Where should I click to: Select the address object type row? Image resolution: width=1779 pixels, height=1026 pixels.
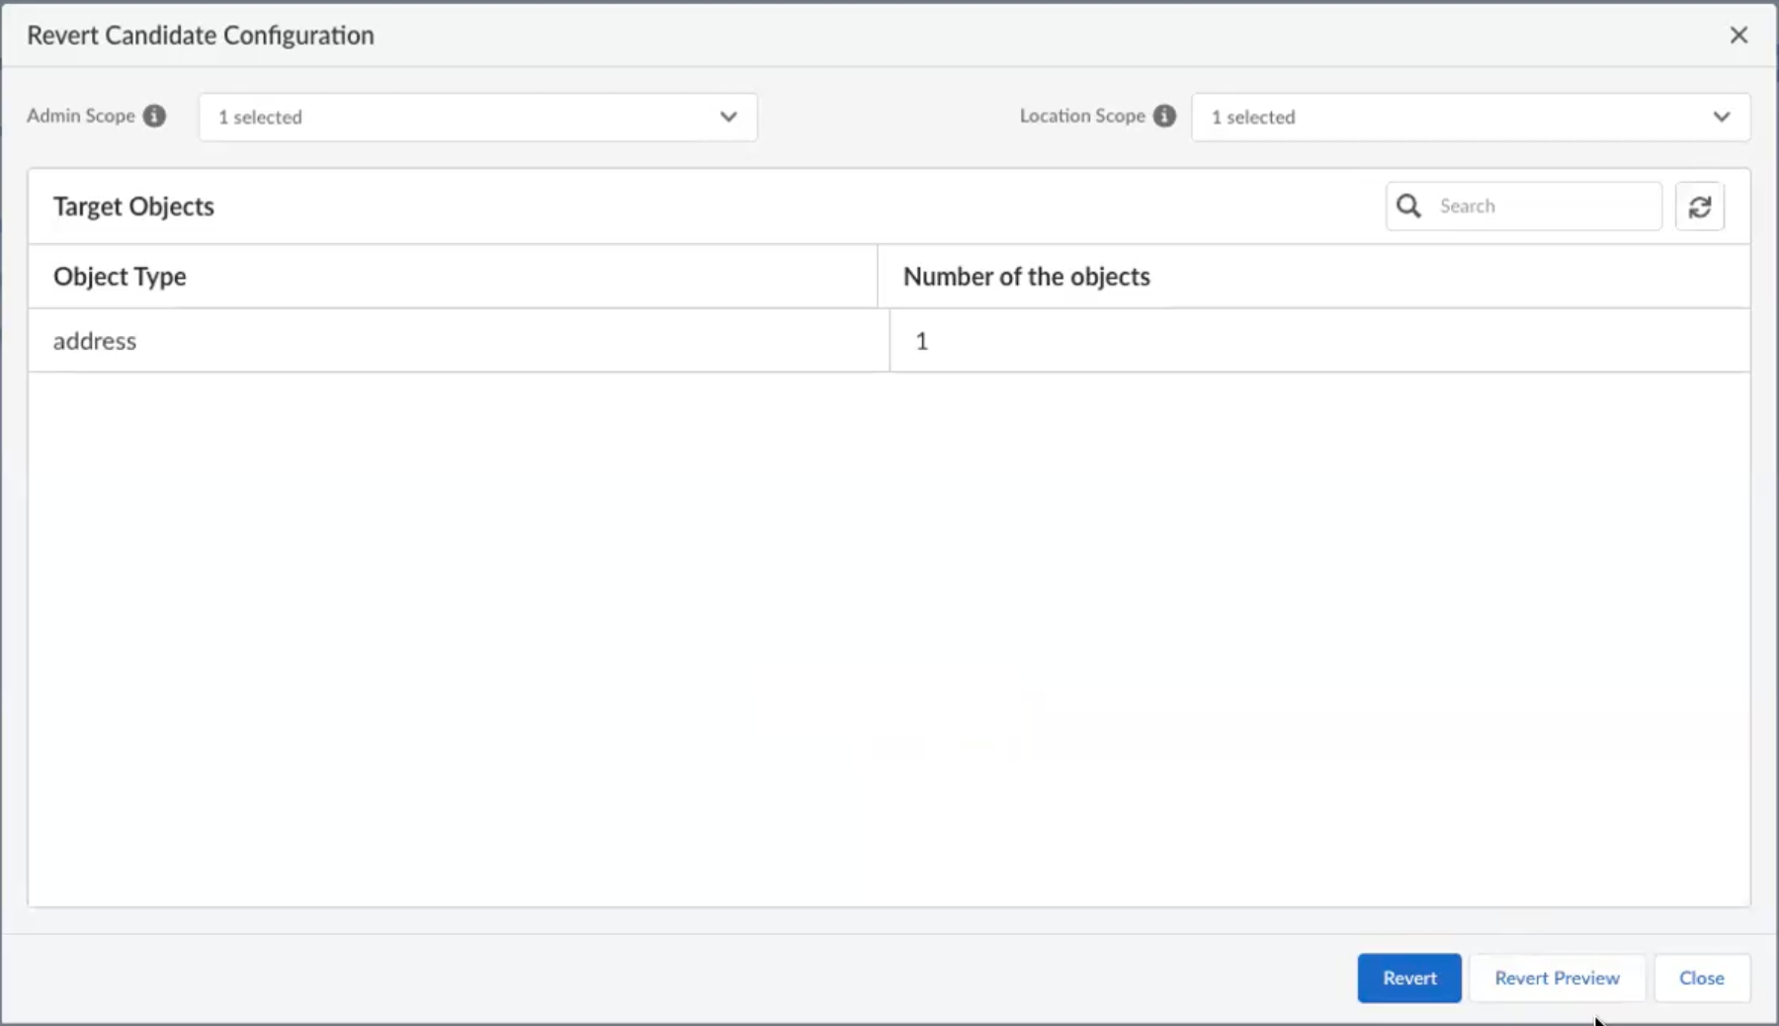coord(95,341)
